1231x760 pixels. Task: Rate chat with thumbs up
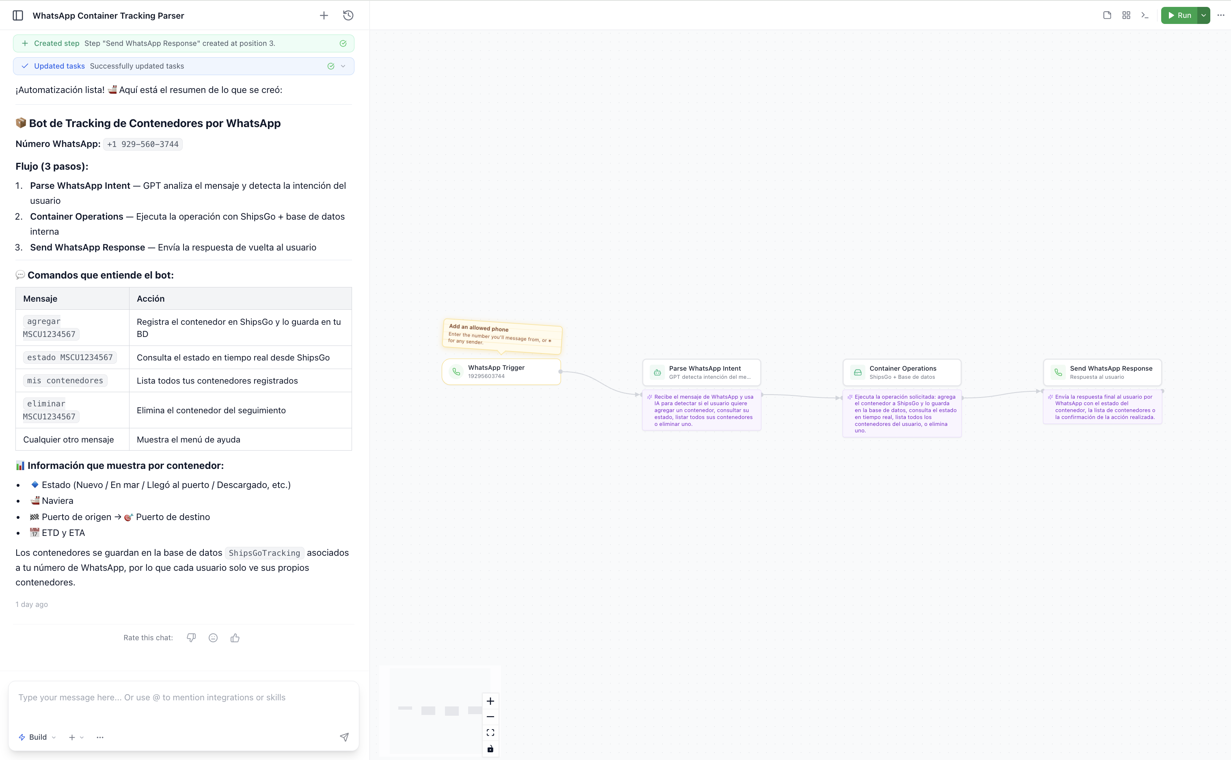235,637
